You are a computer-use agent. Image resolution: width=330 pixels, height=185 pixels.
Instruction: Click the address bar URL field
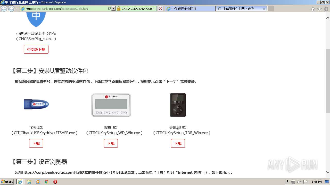pyautogui.click(x=66, y=8)
